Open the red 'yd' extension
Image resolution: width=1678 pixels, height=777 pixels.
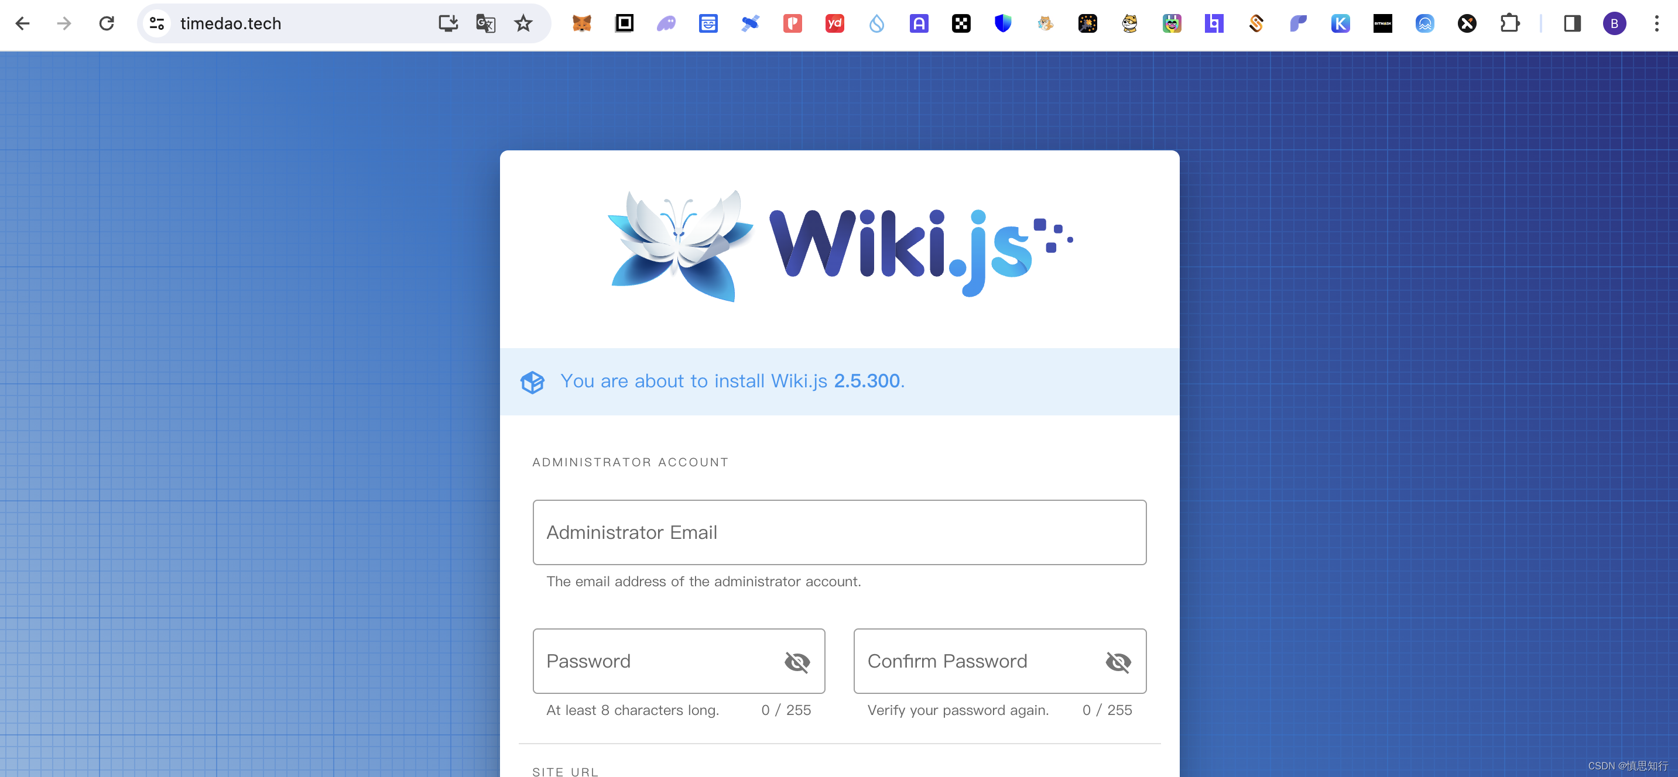point(834,24)
